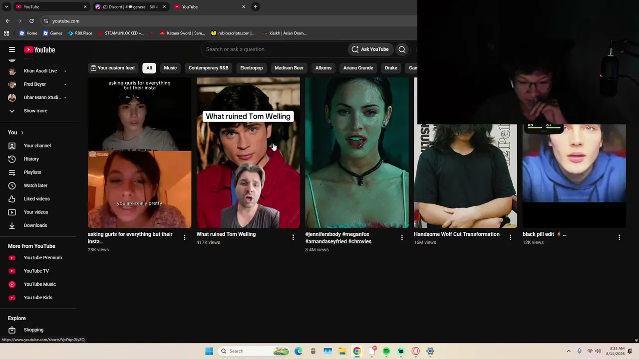Select the Albums filter chip
639x359 pixels.
click(x=323, y=68)
